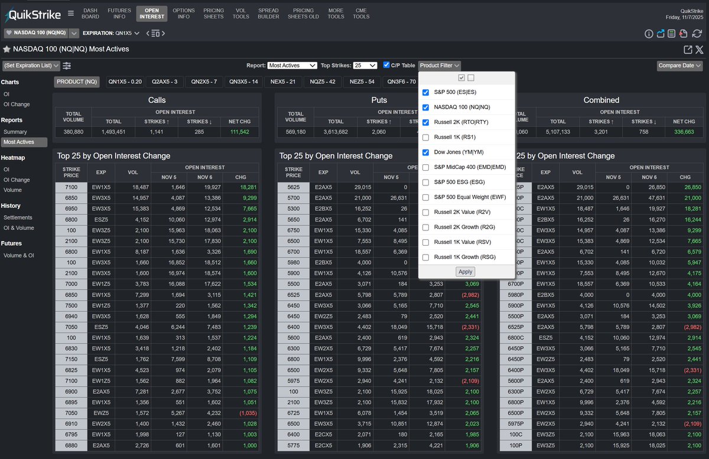
Task: Open the Report Most Actives dropdown
Action: coord(292,66)
